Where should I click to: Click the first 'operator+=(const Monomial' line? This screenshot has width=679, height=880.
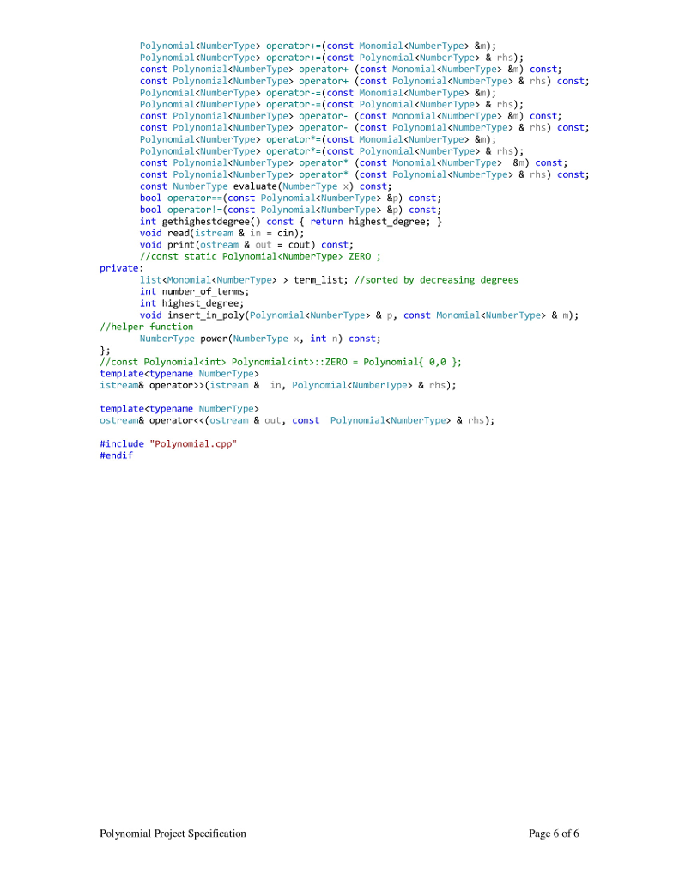(318, 46)
